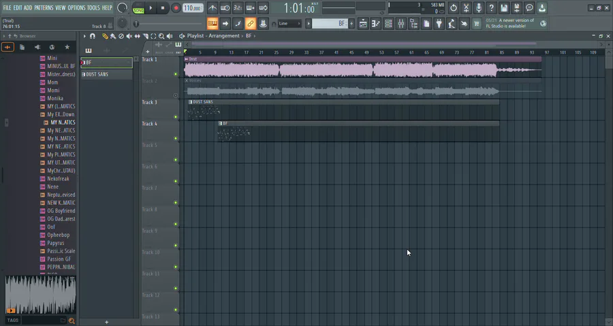Select the Playback speaker tool in playlist

click(170, 36)
